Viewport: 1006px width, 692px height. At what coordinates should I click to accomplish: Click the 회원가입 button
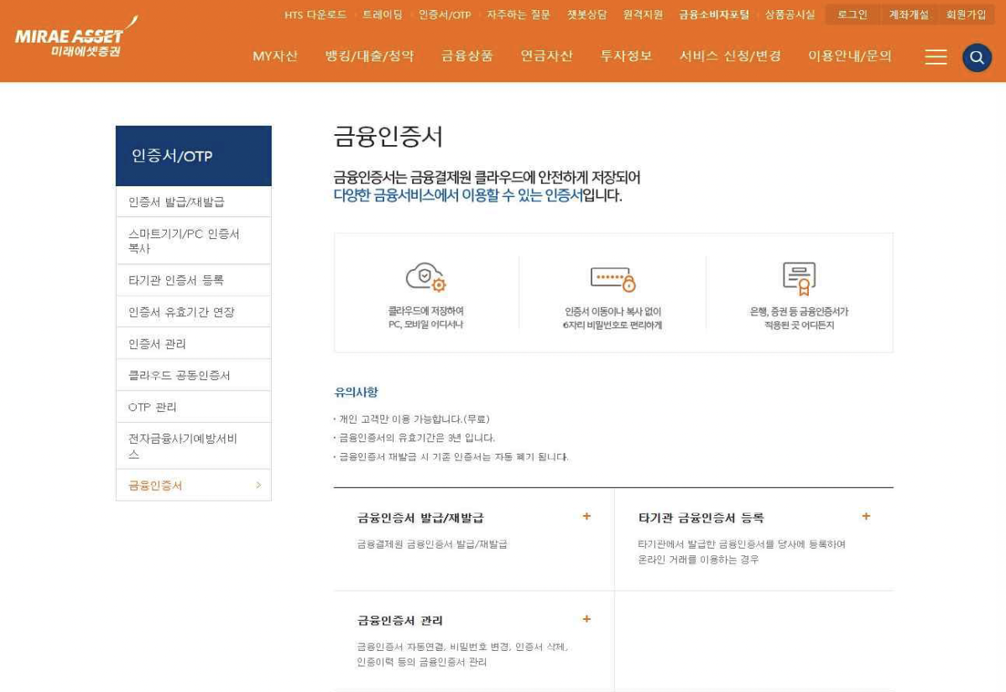coord(970,13)
